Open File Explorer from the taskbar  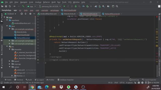coord(54,87)
